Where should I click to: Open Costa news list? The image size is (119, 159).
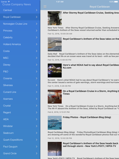20,51
